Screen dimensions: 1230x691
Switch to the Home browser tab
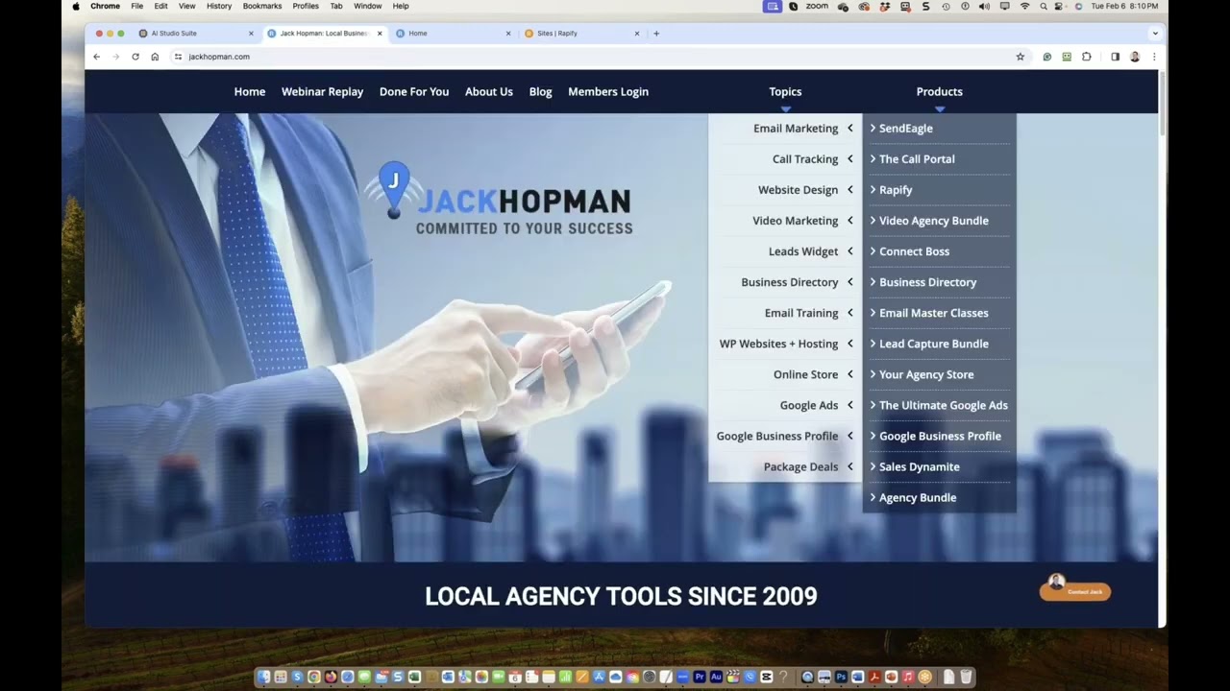click(452, 34)
